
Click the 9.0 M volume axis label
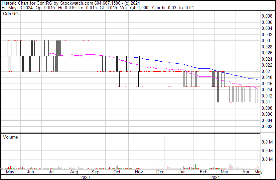click(x=268, y=142)
